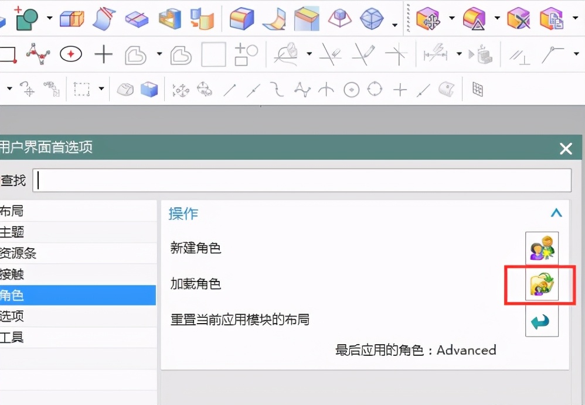
Task: Toggle the Point on Curve snap icon
Action: 423,90
